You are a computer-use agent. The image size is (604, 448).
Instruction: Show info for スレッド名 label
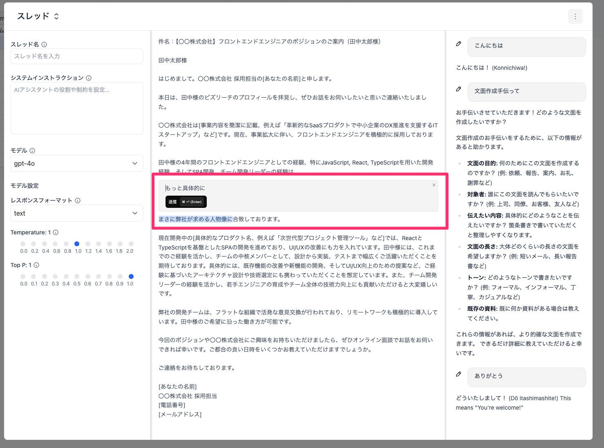[44, 45]
